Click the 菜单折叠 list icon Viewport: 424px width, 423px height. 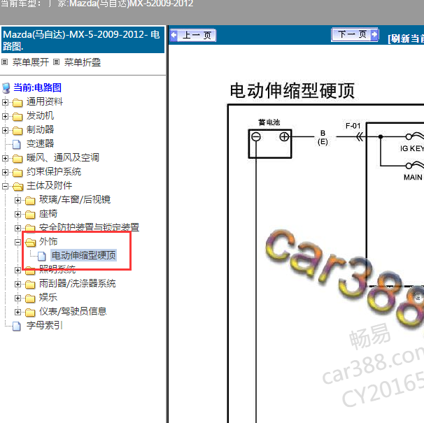[x=56, y=62]
